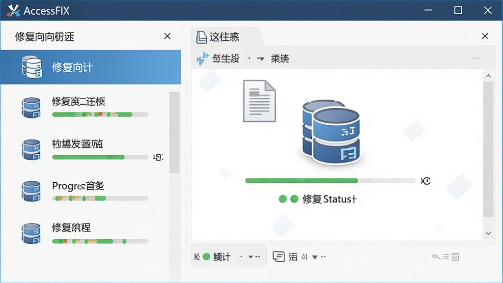Click the first green status dot
The height and width of the screenshot is (283, 503).
(x=282, y=199)
